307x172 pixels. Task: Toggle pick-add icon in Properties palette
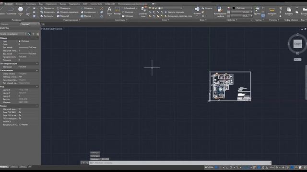pyautogui.click(x=29, y=34)
